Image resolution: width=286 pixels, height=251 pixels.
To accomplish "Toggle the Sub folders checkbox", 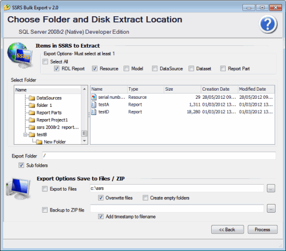I will [x=21, y=165].
